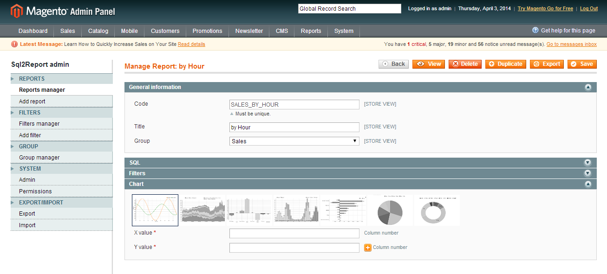Expand the REPORTS sidebar group
Viewport: 607px width, 274px height.
pyautogui.click(x=62, y=79)
